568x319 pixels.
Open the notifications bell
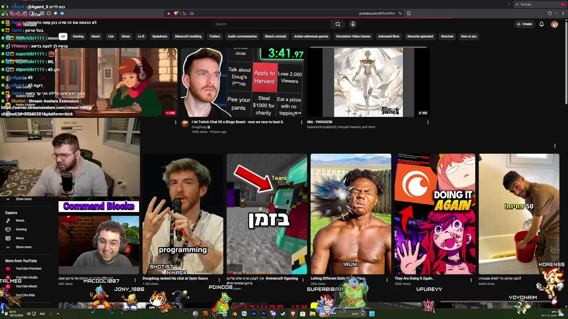pos(541,24)
